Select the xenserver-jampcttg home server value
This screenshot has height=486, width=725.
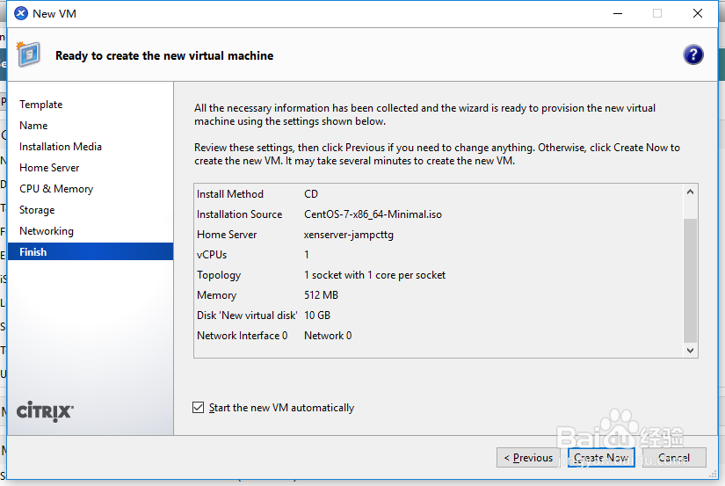click(349, 235)
